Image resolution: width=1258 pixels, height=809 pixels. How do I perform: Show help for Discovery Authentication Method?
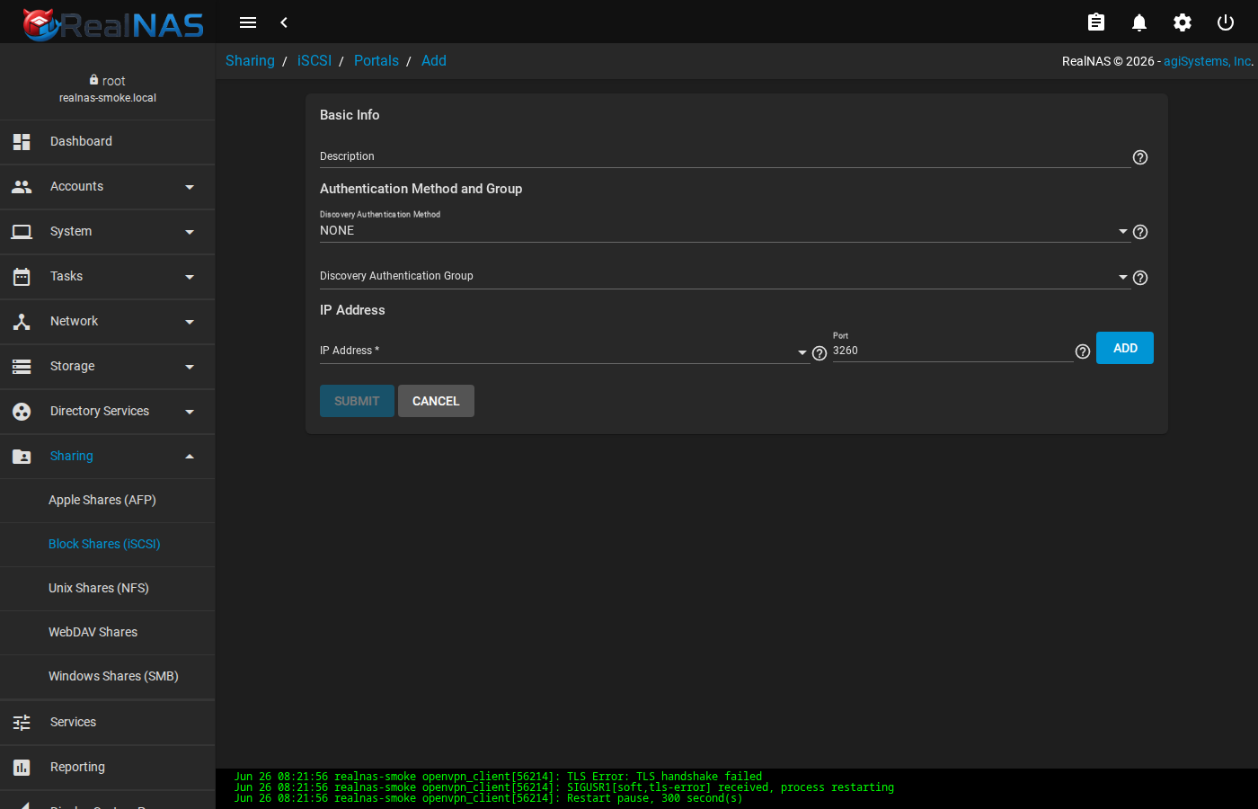[x=1140, y=232]
